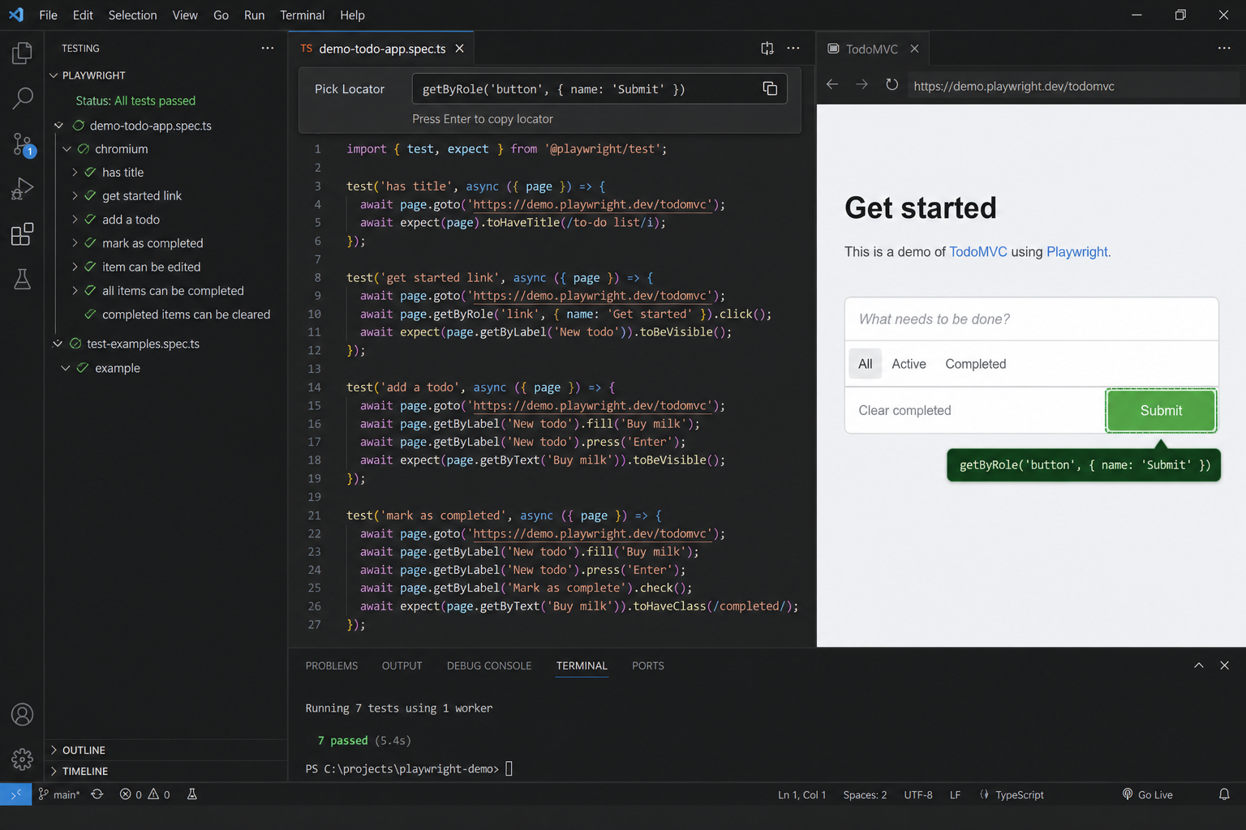Open editor more actions menu
Screen dimensions: 1246x830
793,49
